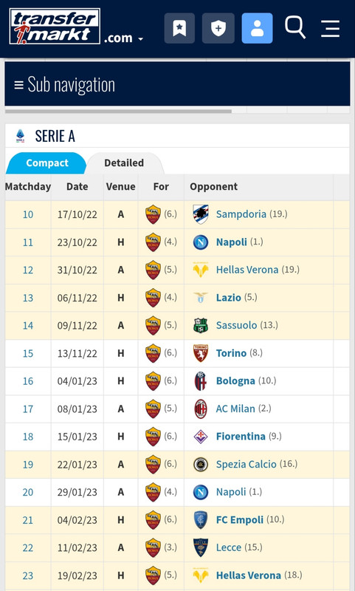
Task: Switch to the Detailed tab
Action: (124, 163)
